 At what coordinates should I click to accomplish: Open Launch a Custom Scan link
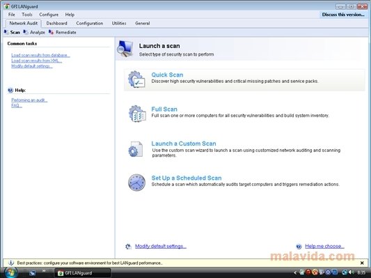tap(184, 144)
